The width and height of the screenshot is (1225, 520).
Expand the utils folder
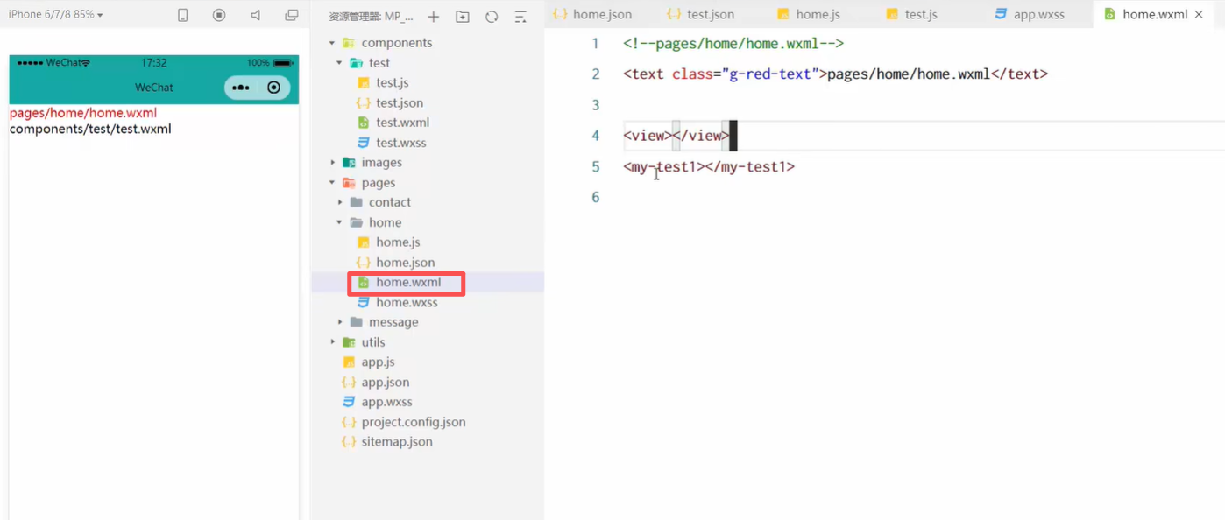[x=332, y=342]
